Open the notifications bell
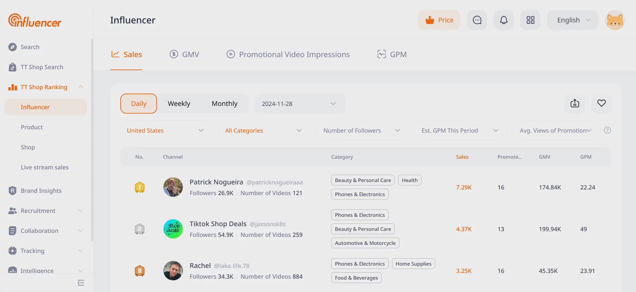This screenshot has height=292, width=636. (x=504, y=20)
